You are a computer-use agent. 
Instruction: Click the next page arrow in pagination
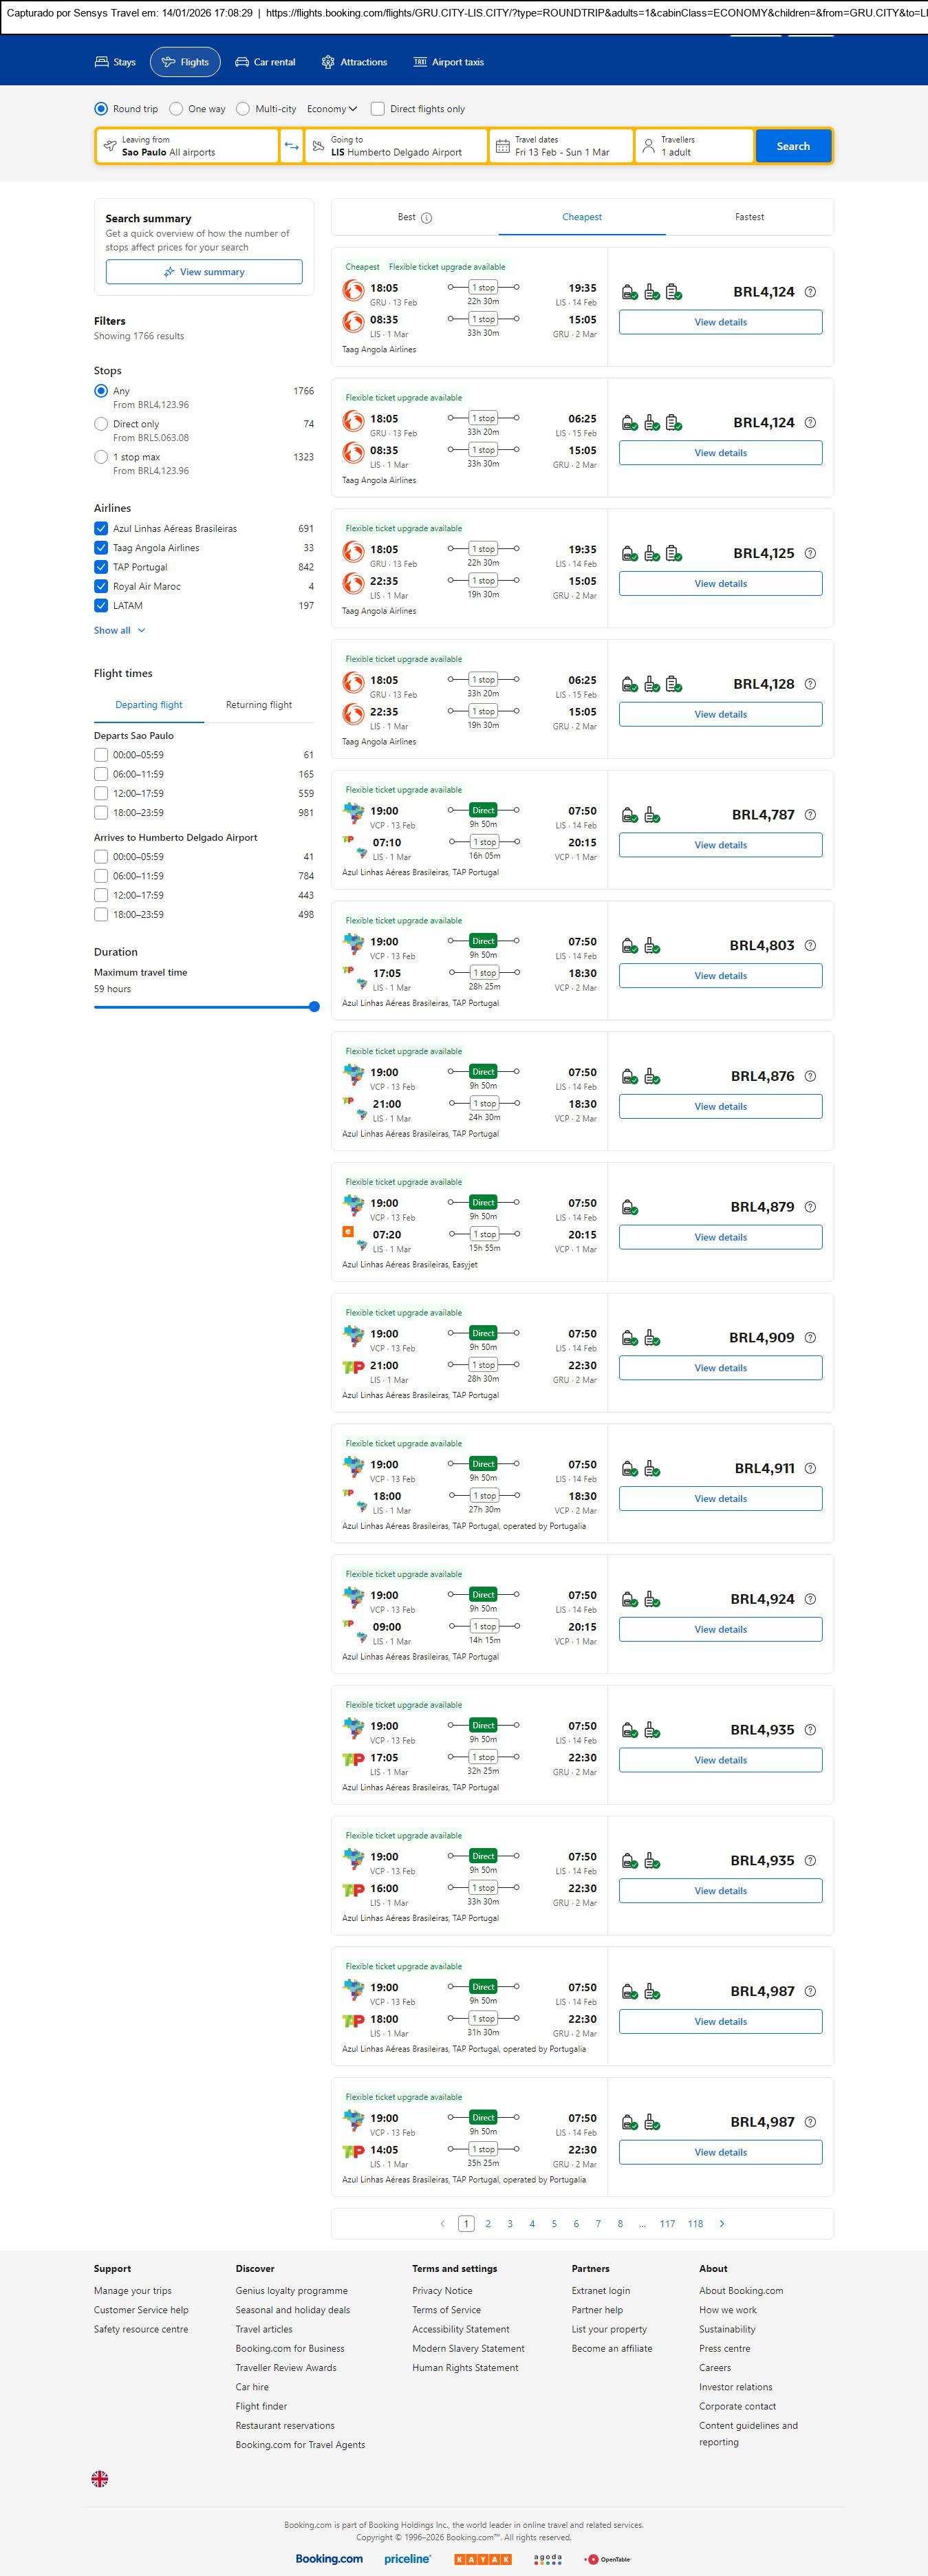[x=722, y=2223]
